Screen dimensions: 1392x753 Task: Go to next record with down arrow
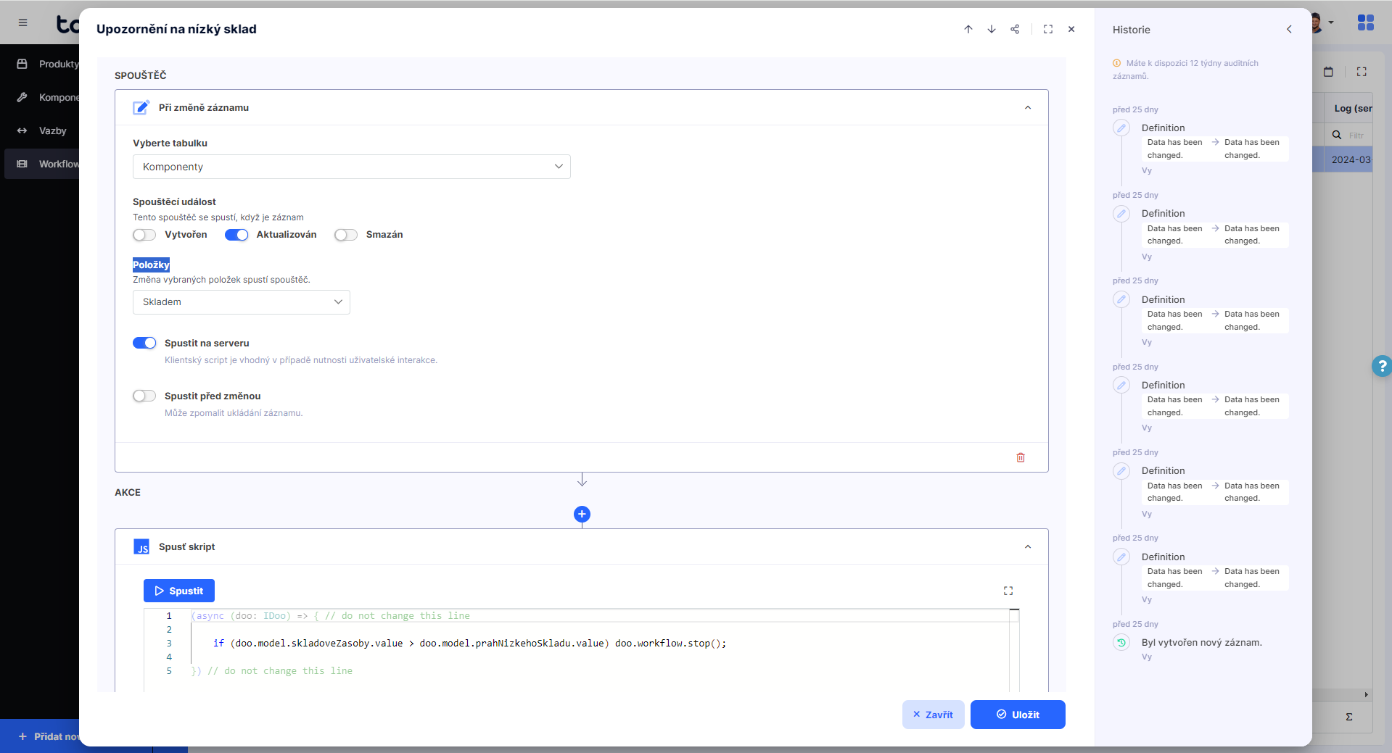point(992,29)
